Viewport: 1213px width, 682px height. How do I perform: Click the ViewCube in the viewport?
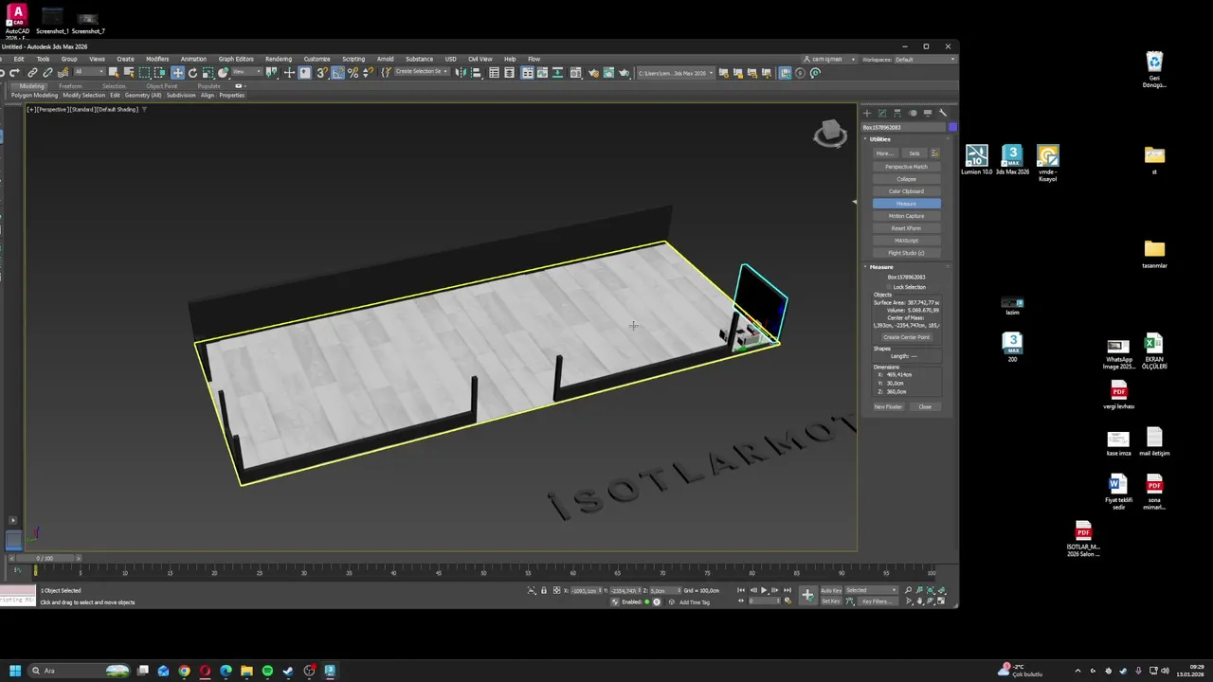coord(830,134)
